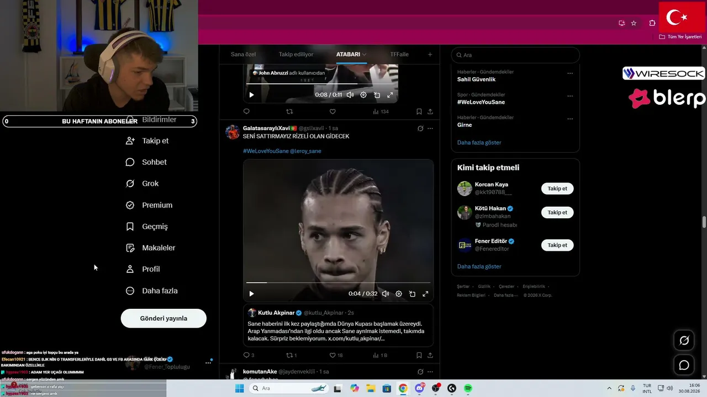Open the floating messages chat button
707x397 pixels.
(684, 365)
